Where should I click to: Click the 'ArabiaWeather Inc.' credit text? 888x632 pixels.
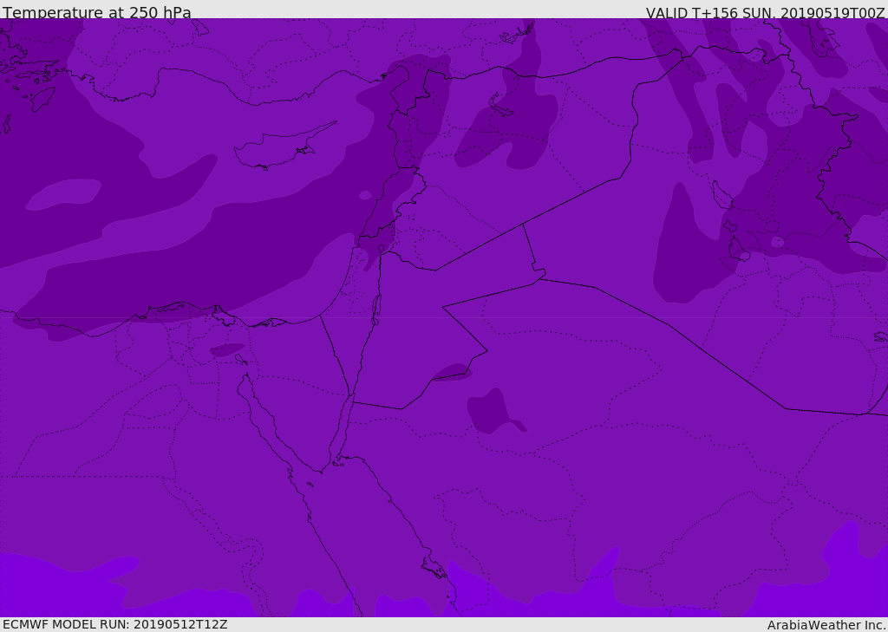click(x=826, y=625)
